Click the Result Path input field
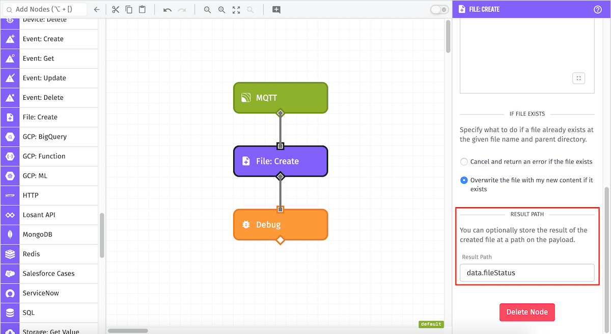This screenshot has height=334, width=611. [x=527, y=272]
